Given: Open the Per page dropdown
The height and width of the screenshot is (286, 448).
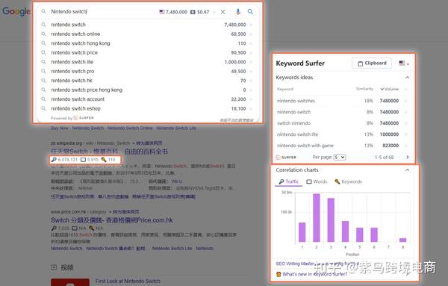Looking at the screenshot, I should click(x=340, y=157).
